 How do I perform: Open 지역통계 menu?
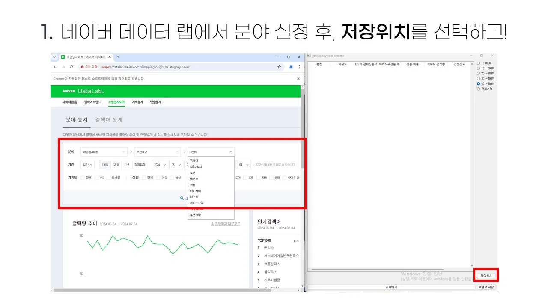pyautogui.click(x=137, y=102)
